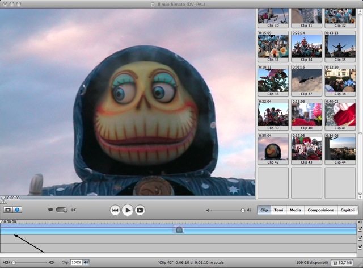Open the Capitoli tab
Image resolution: width=363 pixels, height=268 pixels.
pyautogui.click(x=348, y=210)
